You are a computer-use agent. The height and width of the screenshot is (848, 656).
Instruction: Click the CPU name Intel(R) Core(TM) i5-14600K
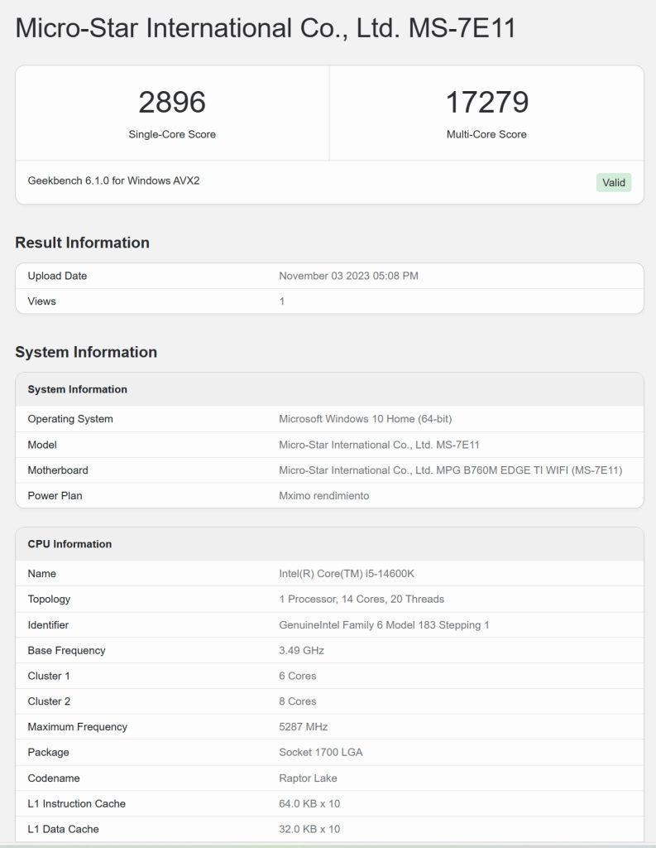(x=347, y=573)
